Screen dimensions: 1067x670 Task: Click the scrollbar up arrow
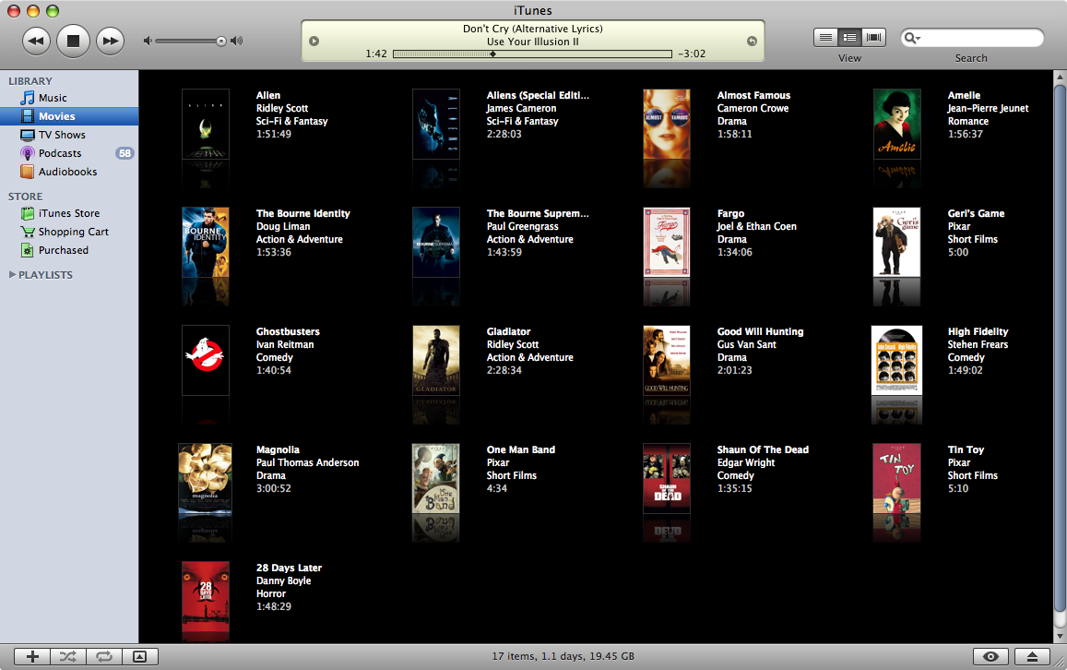point(1060,77)
